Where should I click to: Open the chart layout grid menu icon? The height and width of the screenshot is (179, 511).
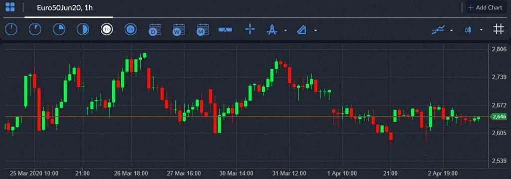(x=10, y=7)
